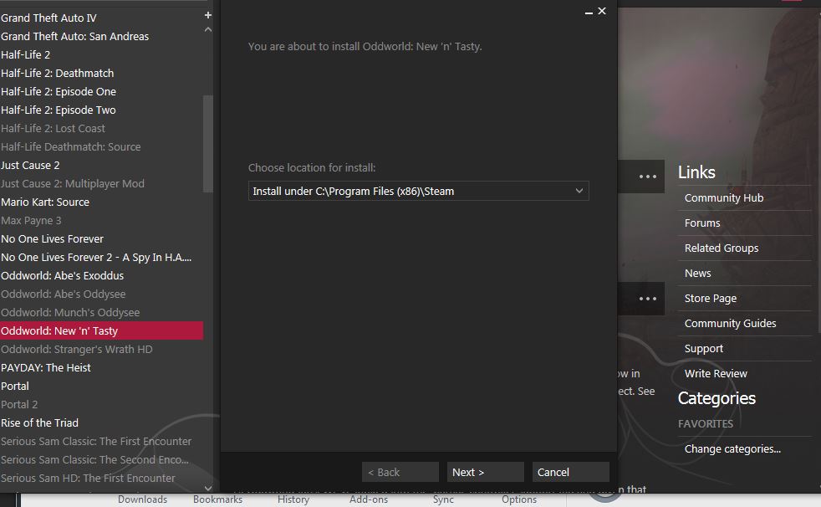Select Portal in the games list

pos(15,386)
